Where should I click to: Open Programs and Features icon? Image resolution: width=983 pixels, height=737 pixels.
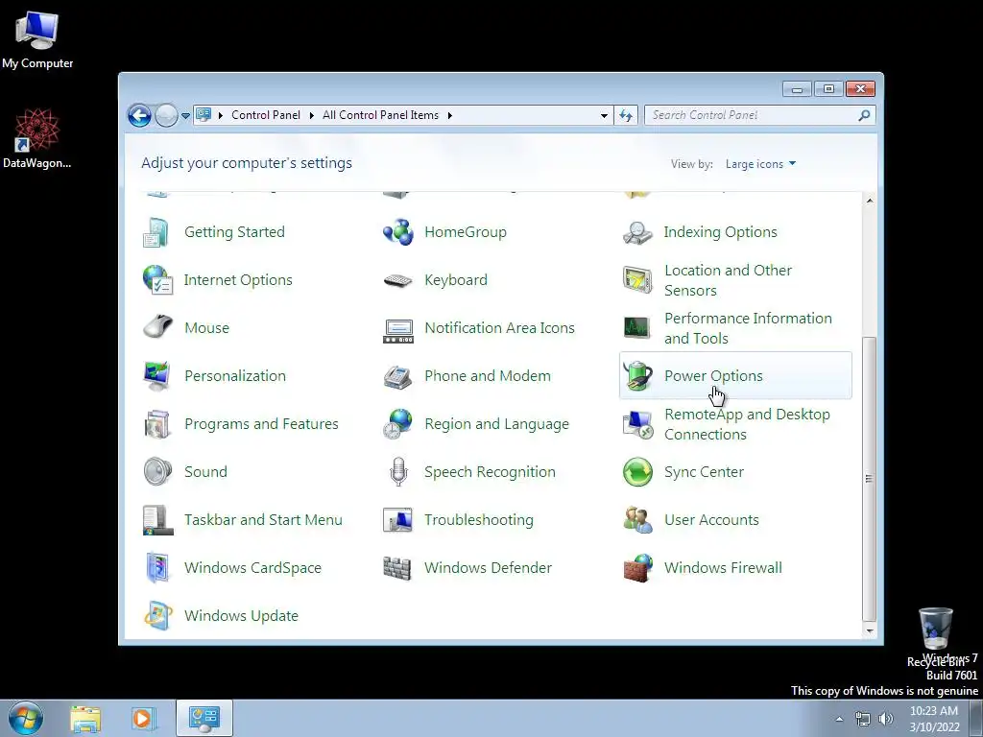pos(156,424)
